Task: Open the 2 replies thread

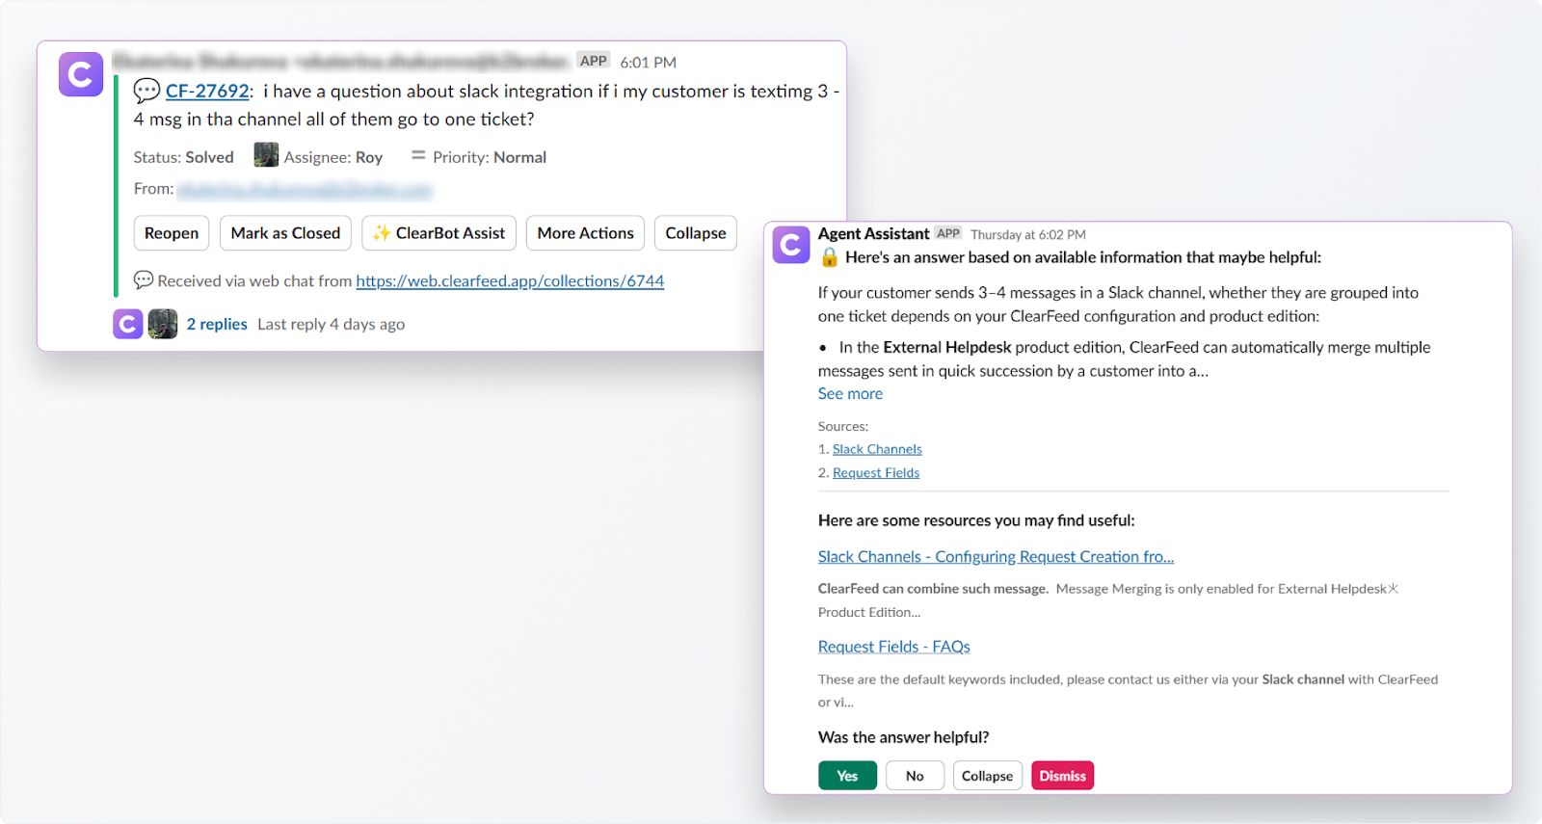Action: [x=217, y=325]
